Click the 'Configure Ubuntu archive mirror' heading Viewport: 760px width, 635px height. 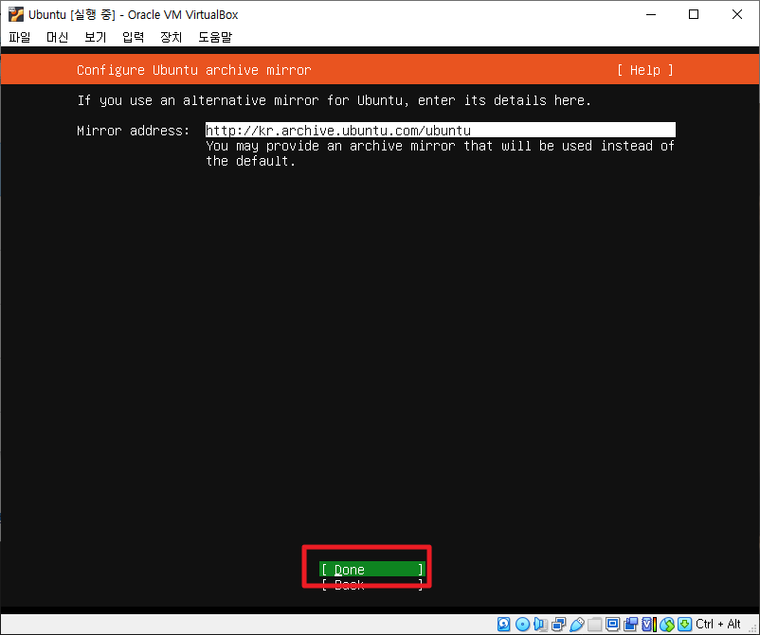(194, 70)
